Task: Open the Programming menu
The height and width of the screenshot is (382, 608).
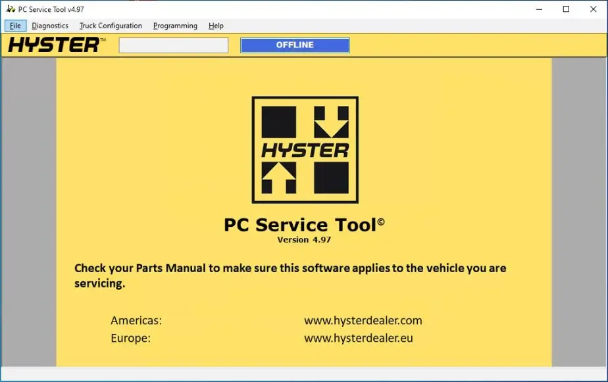Action: 175,26
